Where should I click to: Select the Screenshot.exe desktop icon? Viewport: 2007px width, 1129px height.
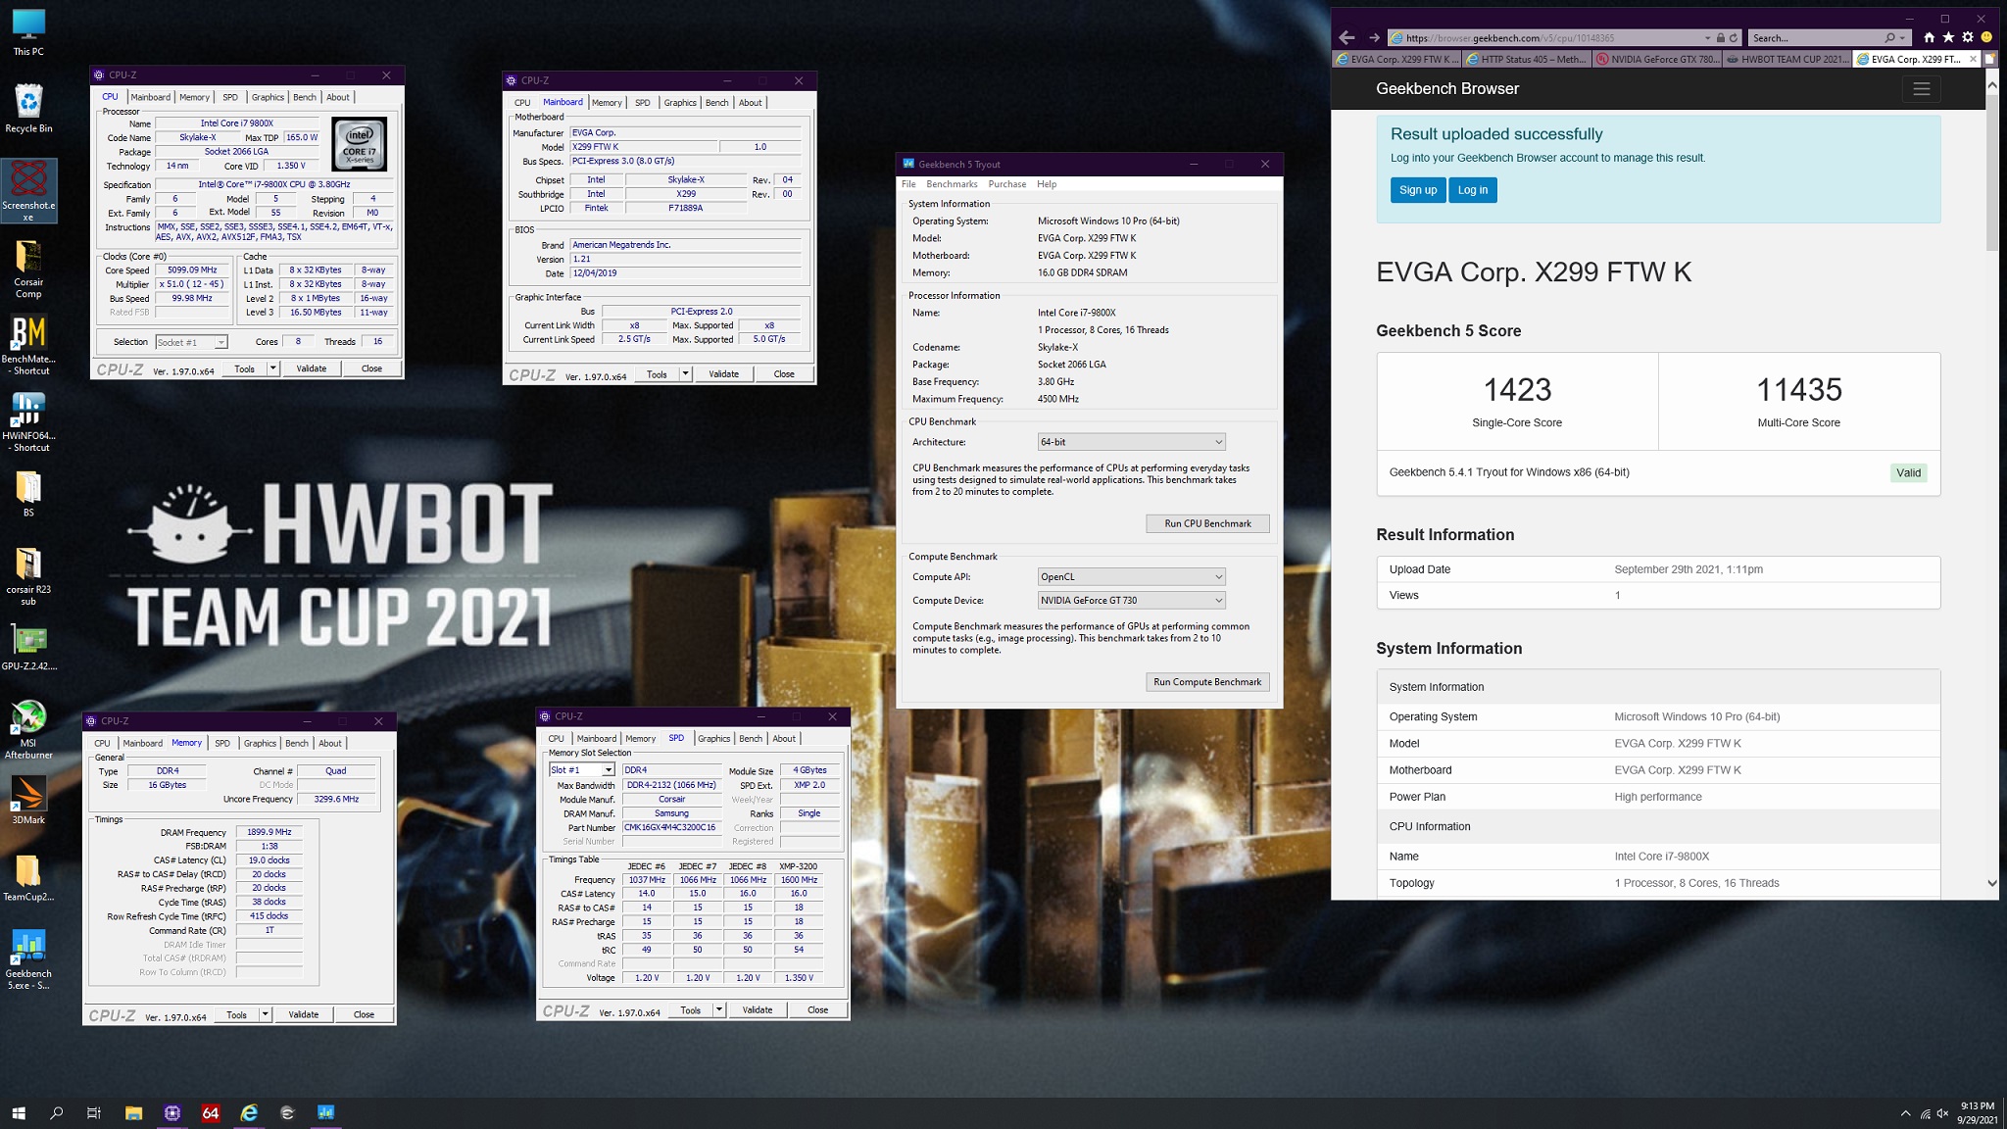(28, 191)
